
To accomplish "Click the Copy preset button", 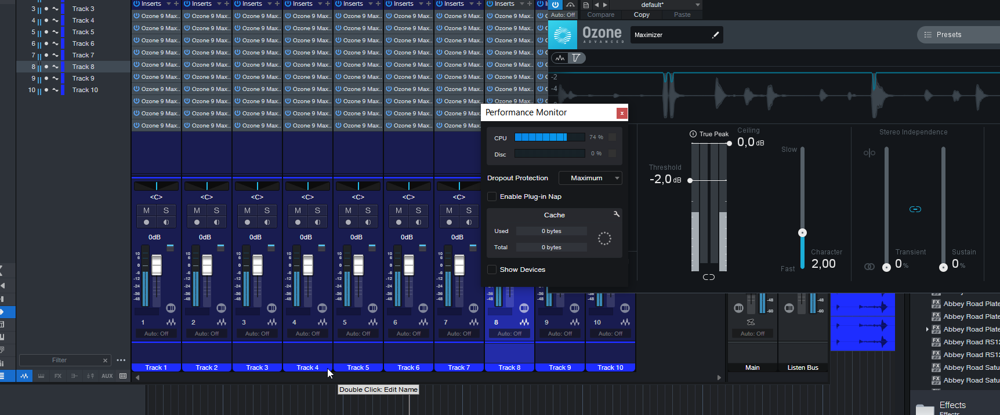I will (x=642, y=15).
